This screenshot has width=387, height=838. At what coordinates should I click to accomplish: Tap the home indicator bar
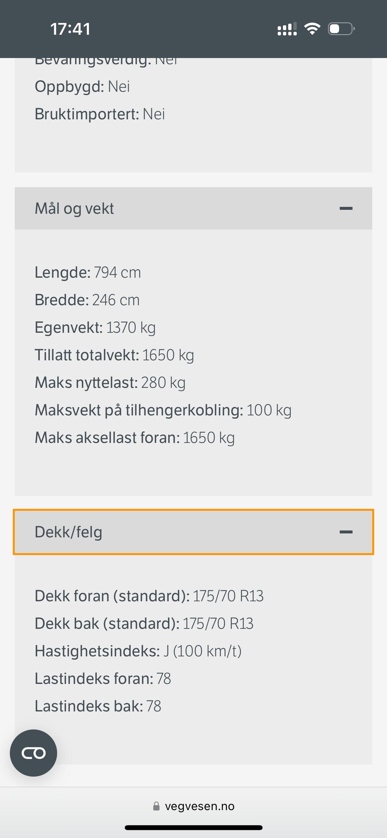[193, 828]
